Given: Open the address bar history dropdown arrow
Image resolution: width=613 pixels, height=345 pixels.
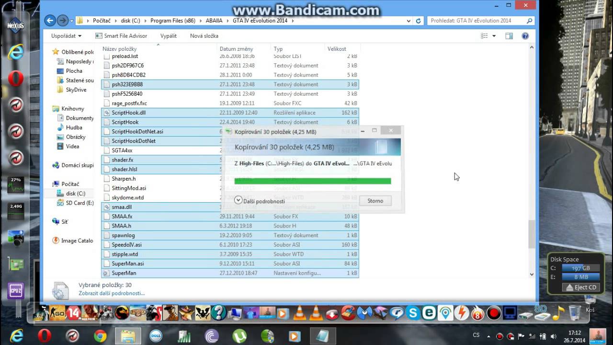Looking at the screenshot, I should click(409, 21).
